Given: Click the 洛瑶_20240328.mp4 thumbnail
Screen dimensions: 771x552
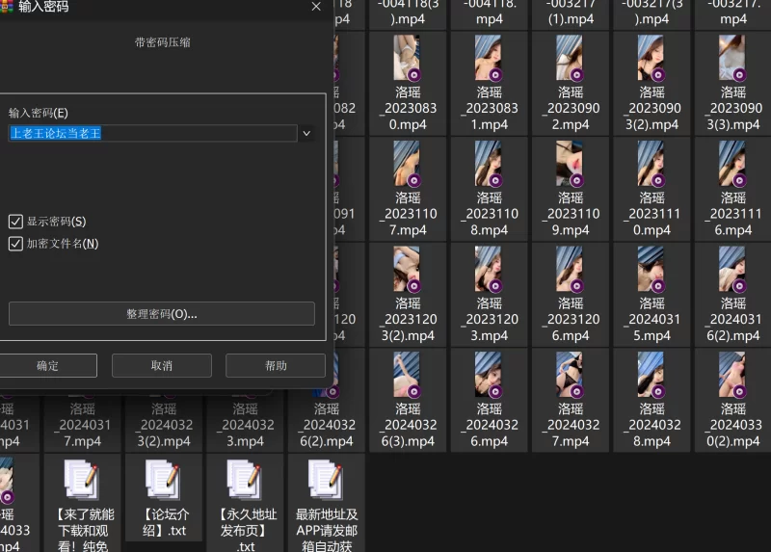Looking at the screenshot, I should pos(651,375).
